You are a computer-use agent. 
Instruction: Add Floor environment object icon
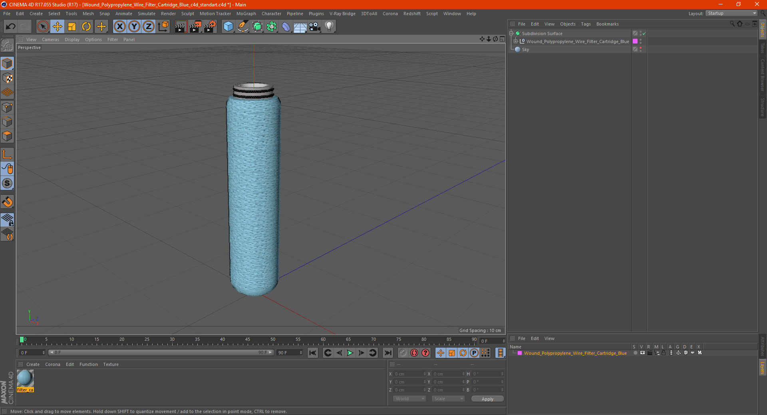coord(300,27)
